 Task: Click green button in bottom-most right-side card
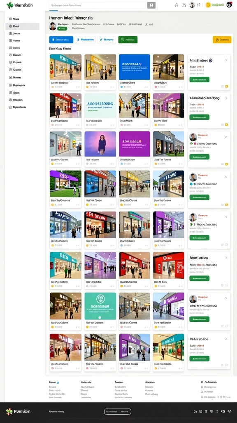point(200,359)
